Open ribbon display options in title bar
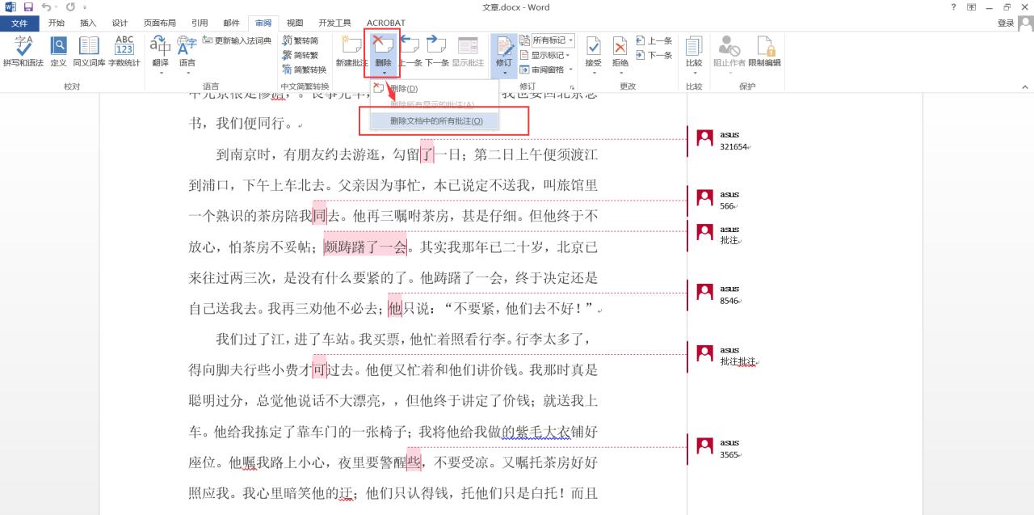Screen dimensions: 1034x515 [972, 7]
